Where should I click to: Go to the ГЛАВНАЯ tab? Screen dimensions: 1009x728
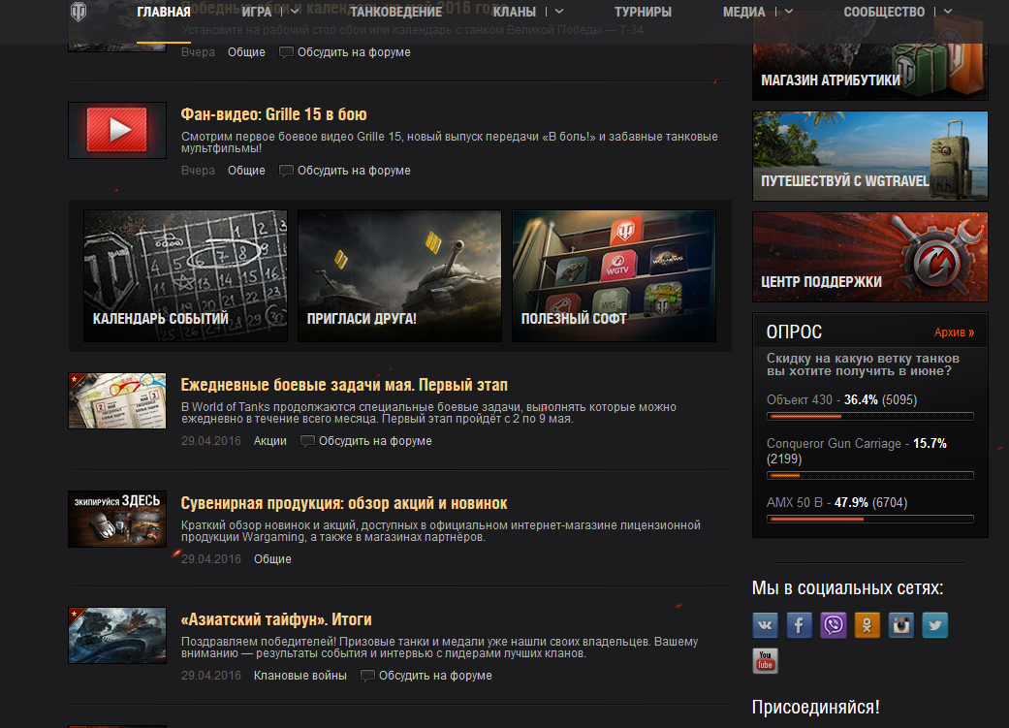164,12
